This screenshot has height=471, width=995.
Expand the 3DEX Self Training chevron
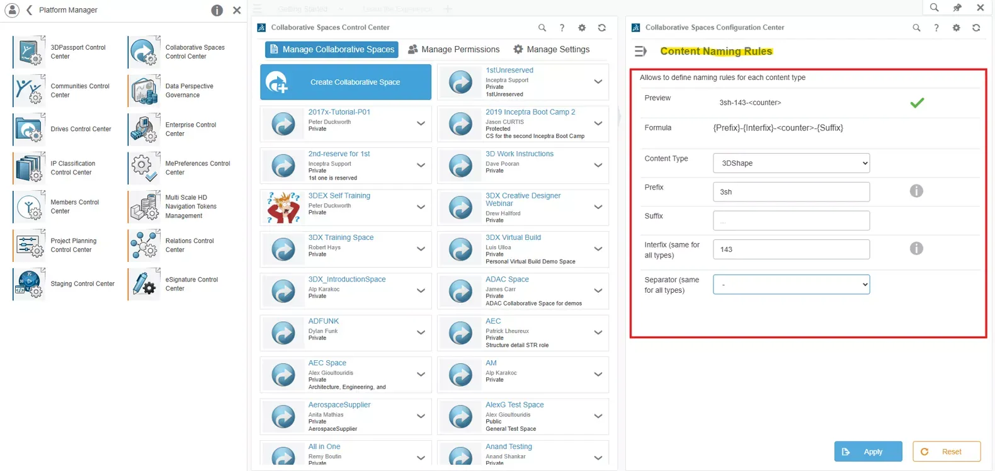click(x=421, y=207)
